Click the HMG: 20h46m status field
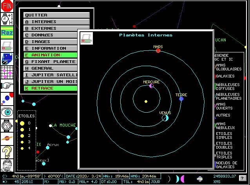This screenshot has width=250, height=185. (x=145, y=176)
